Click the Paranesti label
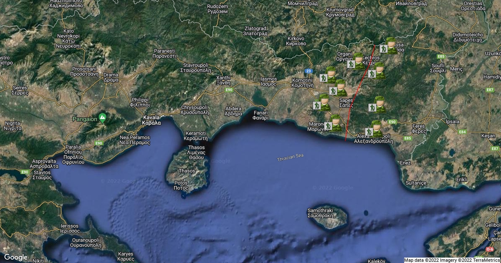501x263 pixels. 164,53
